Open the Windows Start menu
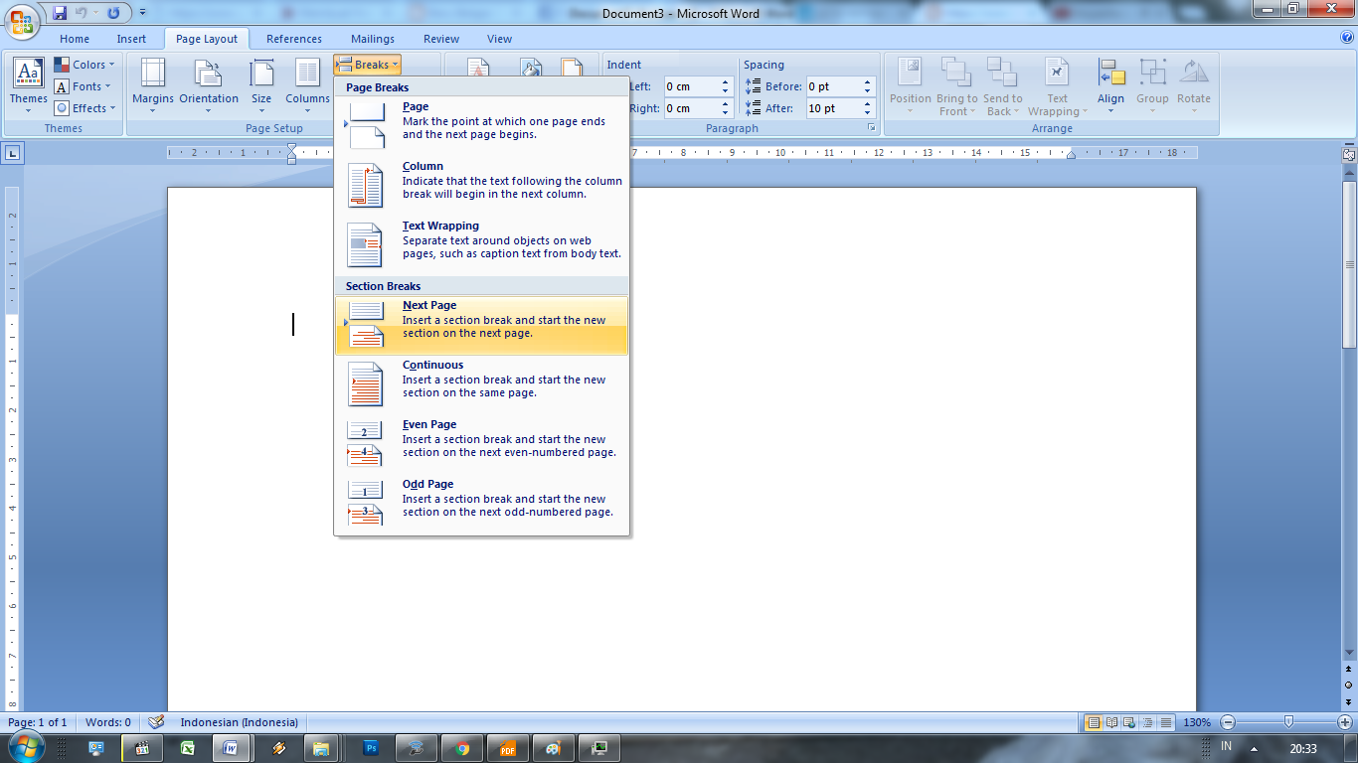The image size is (1358, 763). click(25, 747)
